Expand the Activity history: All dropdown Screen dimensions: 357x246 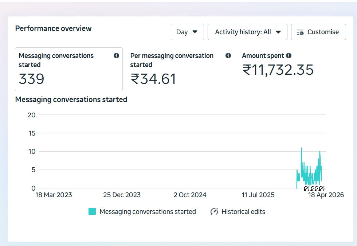[x=247, y=32]
